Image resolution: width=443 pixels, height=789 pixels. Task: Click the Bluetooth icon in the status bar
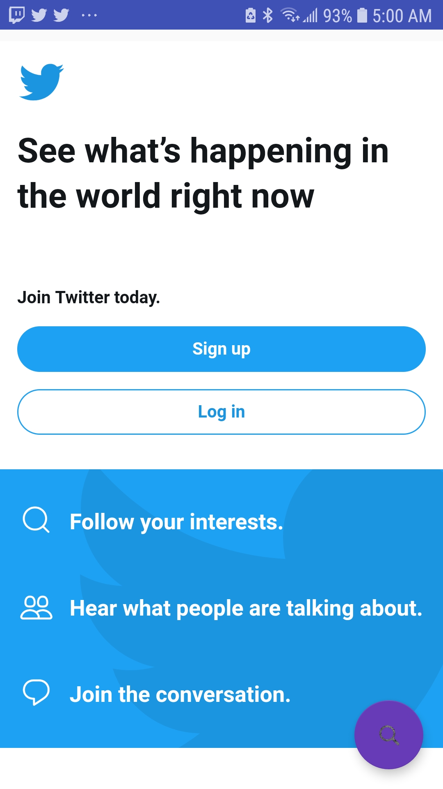(267, 15)
